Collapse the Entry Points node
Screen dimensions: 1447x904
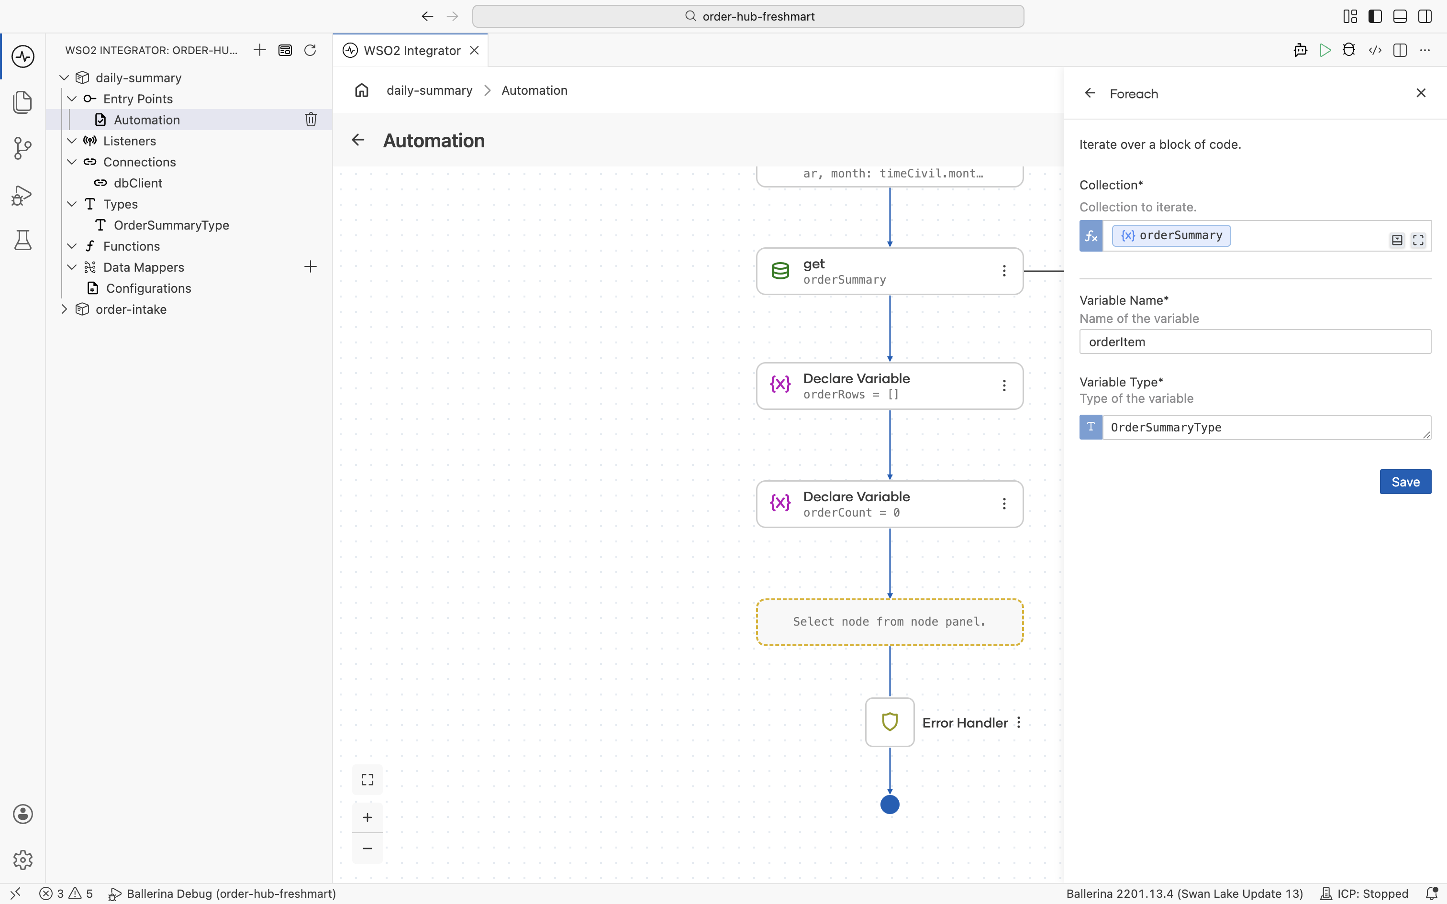click(72, 99)
